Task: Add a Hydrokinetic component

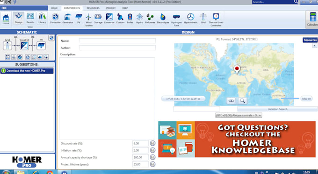Action: (x=191, y=19)
